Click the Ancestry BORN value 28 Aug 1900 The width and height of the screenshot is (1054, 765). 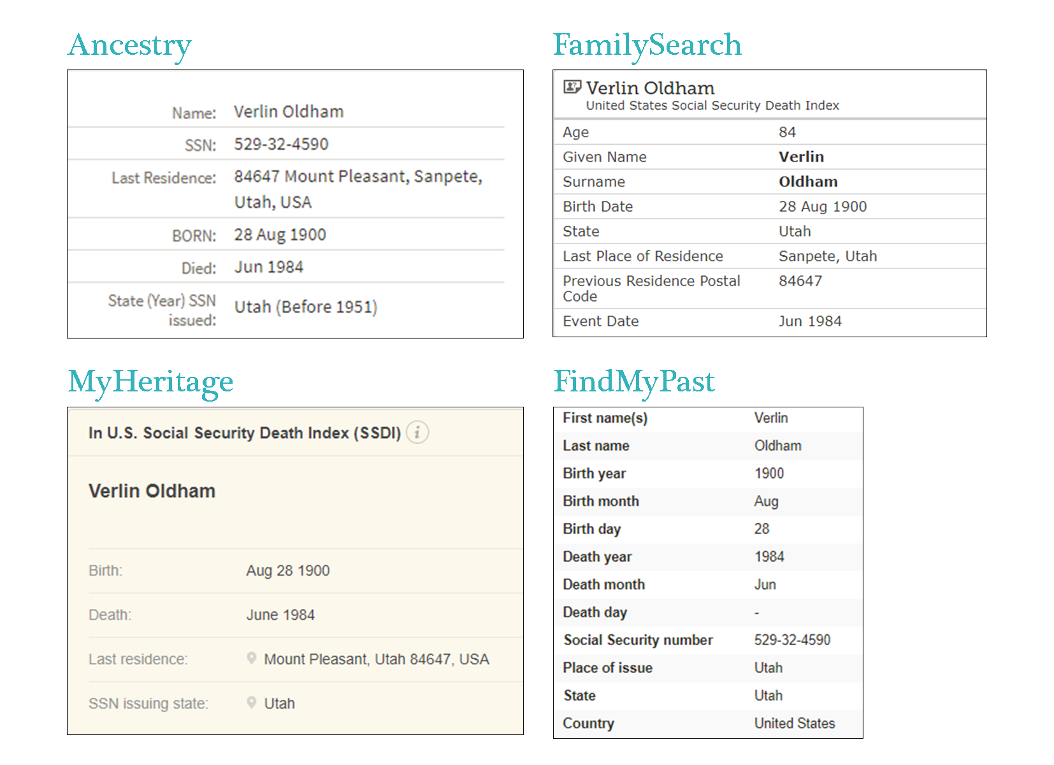coord(280,235)
